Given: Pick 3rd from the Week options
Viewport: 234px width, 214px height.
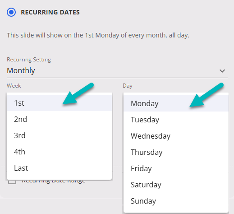Looking at the screenshot, I should pos(59,135).
